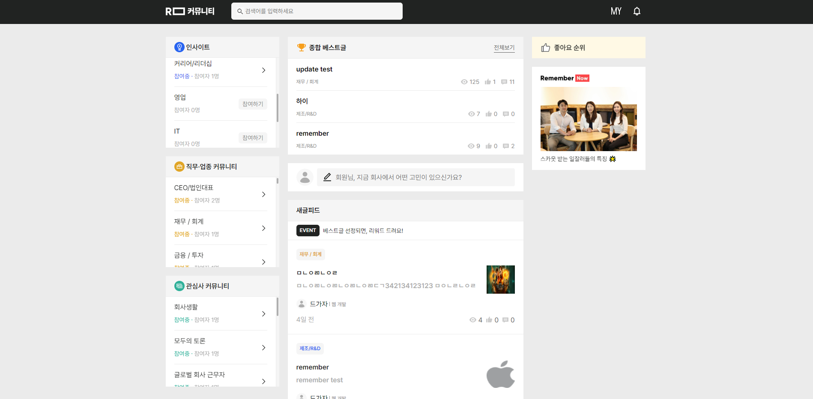813x399 pixels.
Task: Click the like icon on the 4일 전 post
Action: (x=489, y=320)
